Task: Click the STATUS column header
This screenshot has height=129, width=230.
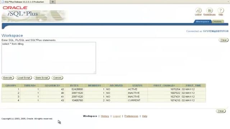Action: [x=137, y=85]
